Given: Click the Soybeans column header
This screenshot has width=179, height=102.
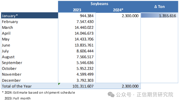Looking at the screenshot, I should click(99, 4).
